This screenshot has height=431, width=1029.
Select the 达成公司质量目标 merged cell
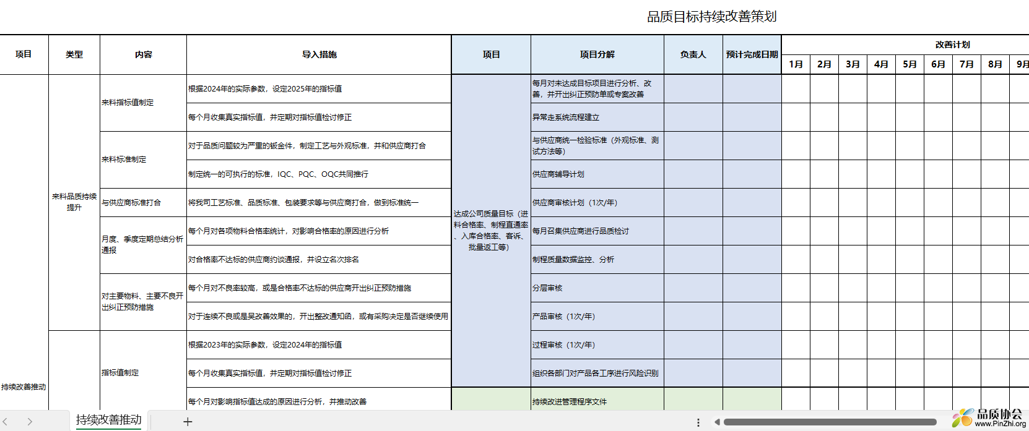pos(491,231)
